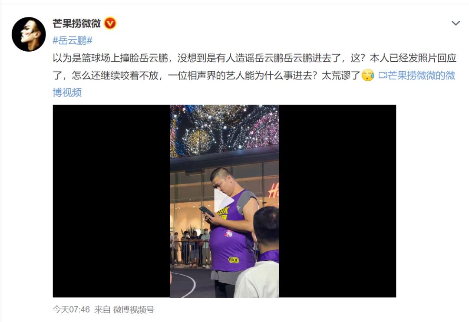
Task: Click the sweating face emoji in the post
Action: coord(368,75)
